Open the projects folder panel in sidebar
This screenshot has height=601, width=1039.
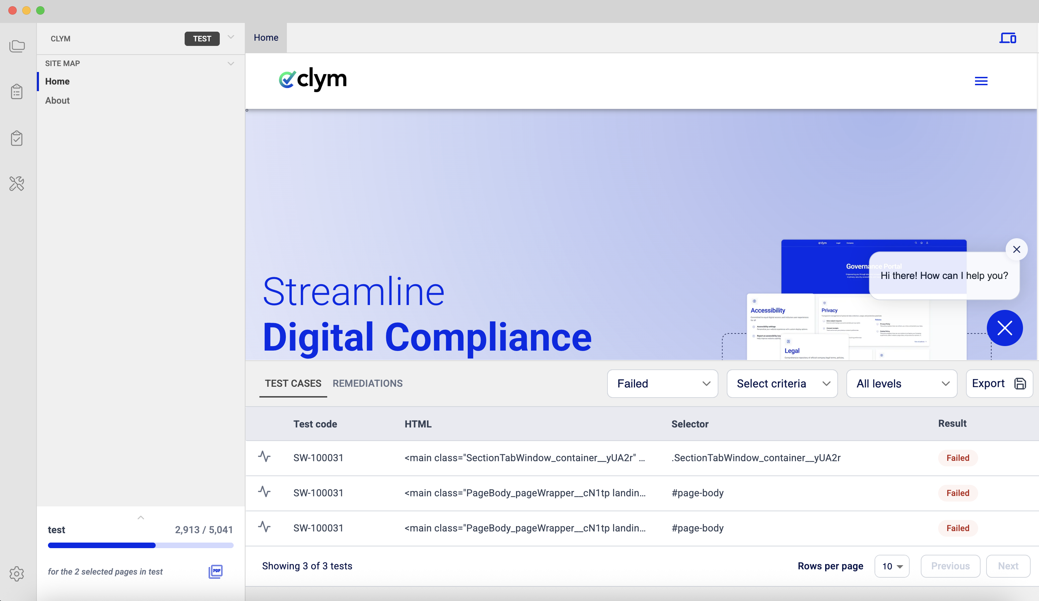(x=17, y=46)
